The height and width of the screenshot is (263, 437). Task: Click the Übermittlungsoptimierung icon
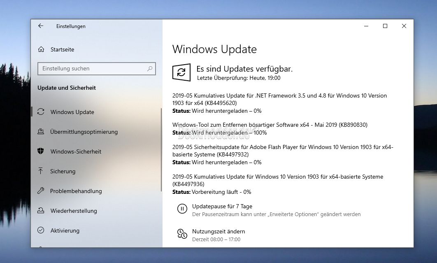coord(41,132)
